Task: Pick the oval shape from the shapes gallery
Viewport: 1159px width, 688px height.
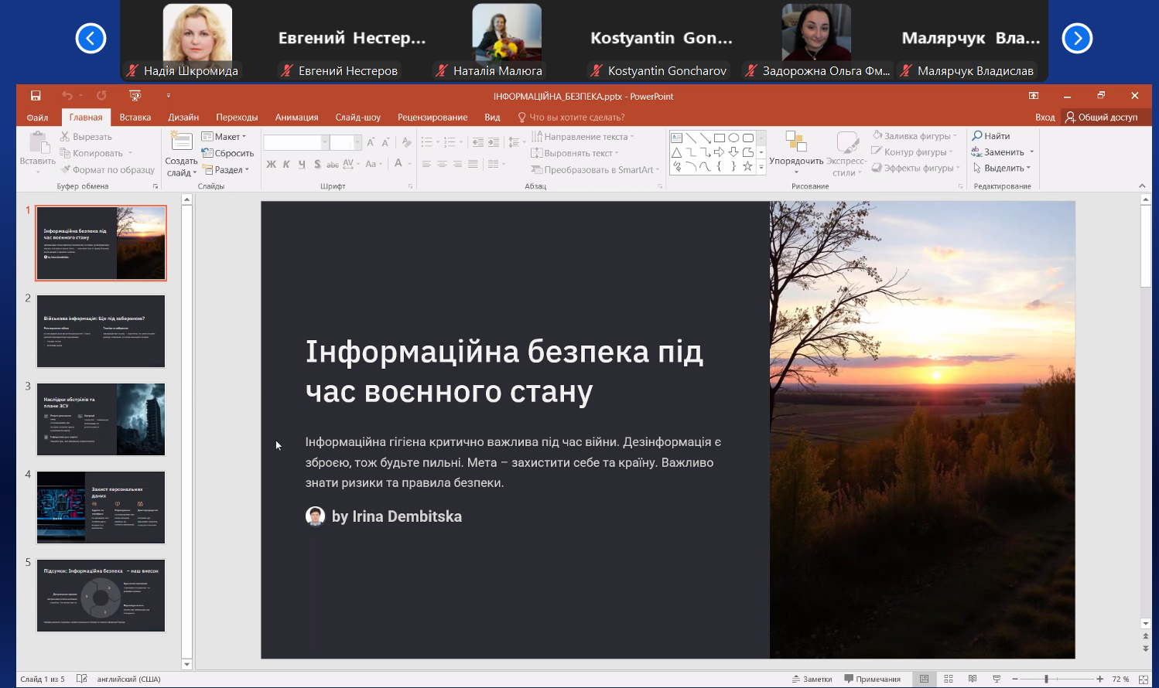Action: (x=733, y=138)
